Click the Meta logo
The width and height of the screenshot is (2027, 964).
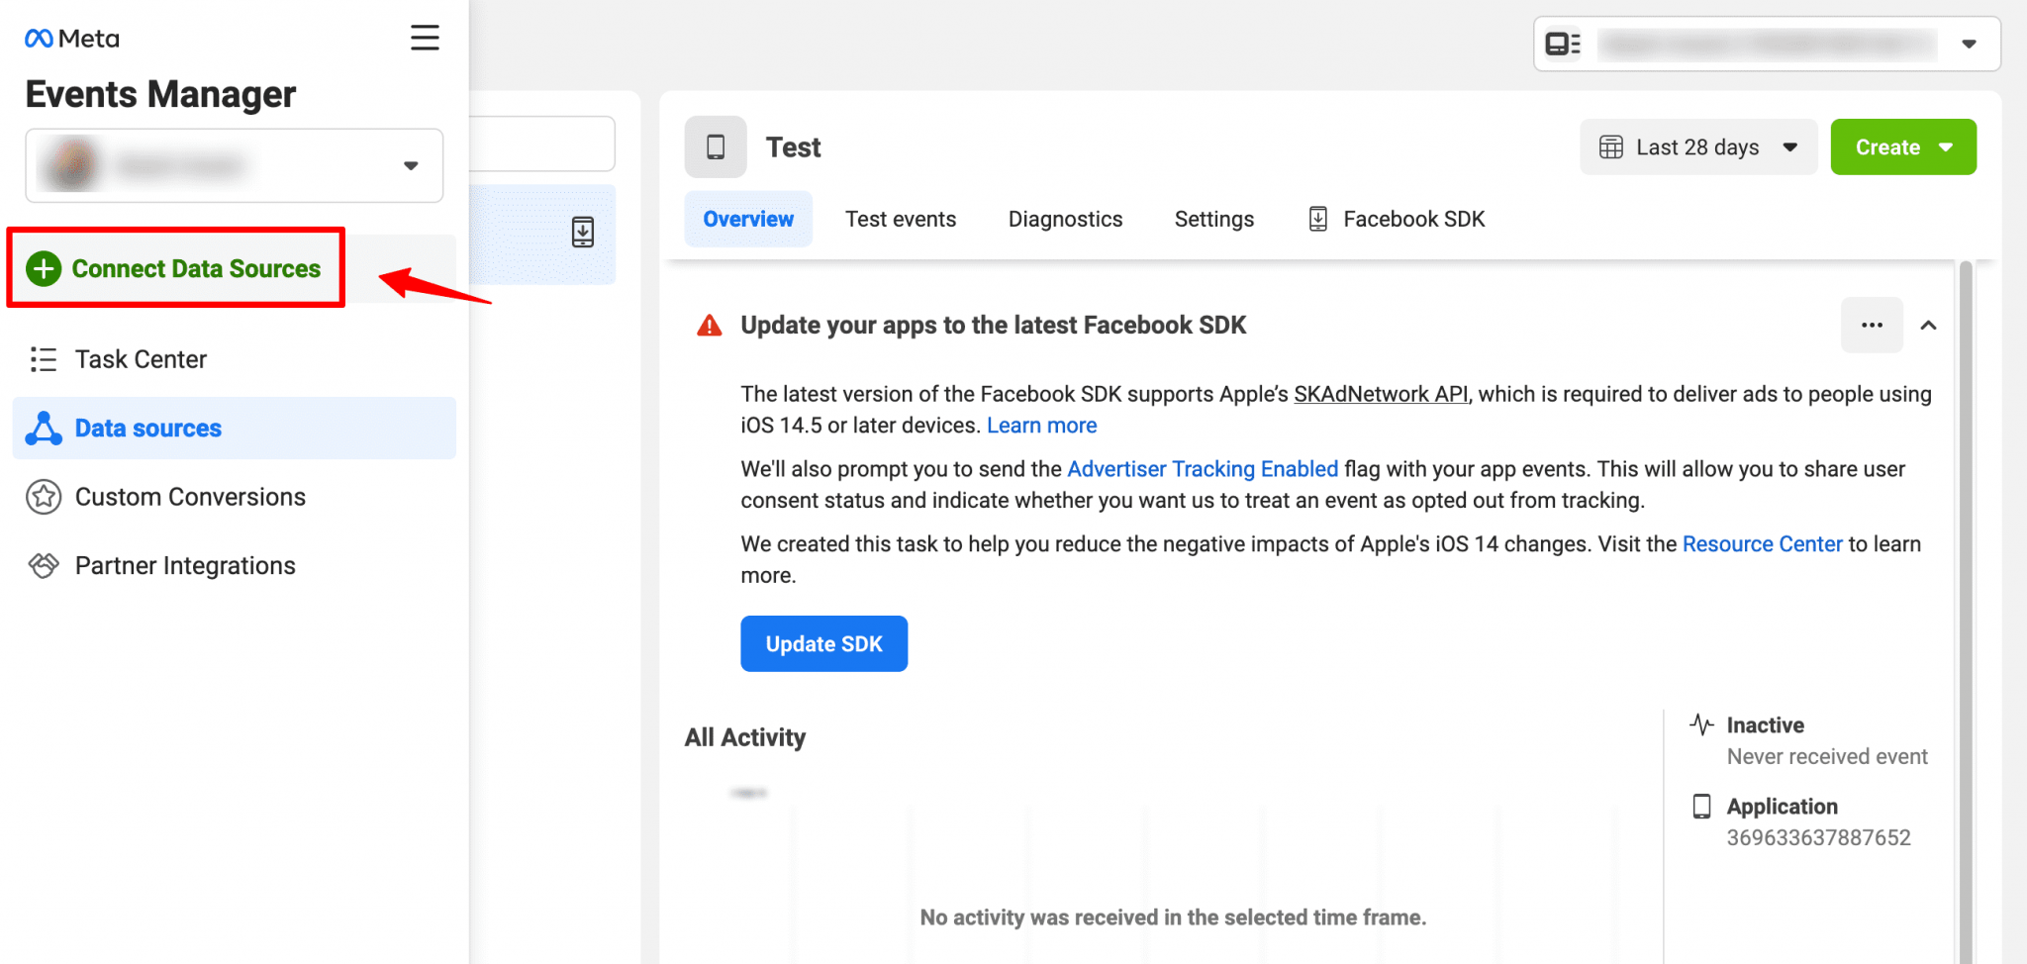70,38
